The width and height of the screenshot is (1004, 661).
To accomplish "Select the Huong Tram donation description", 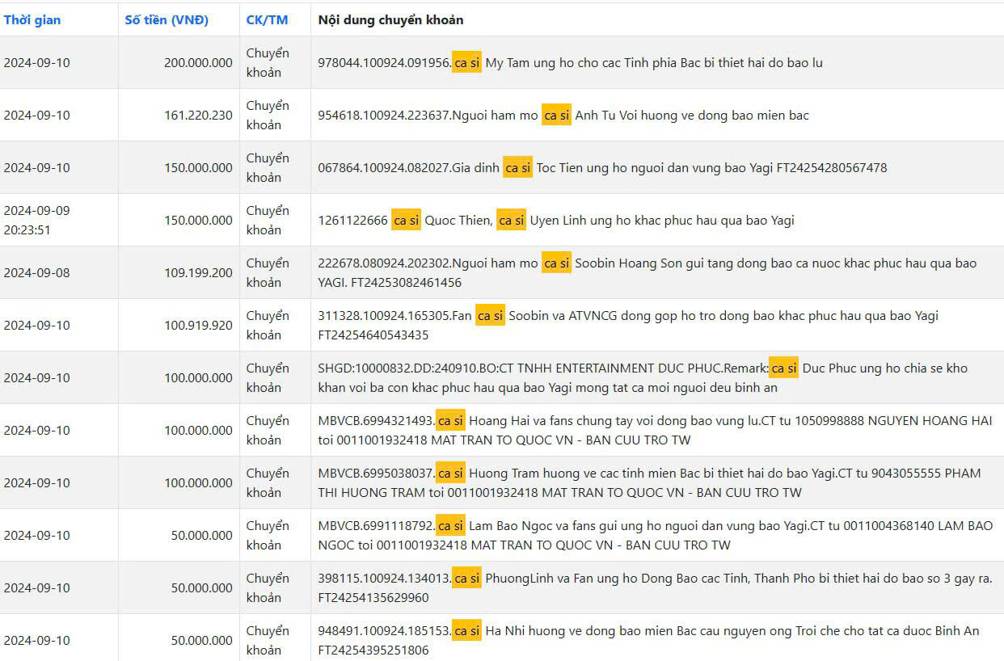I will click(x=649, y=482).
